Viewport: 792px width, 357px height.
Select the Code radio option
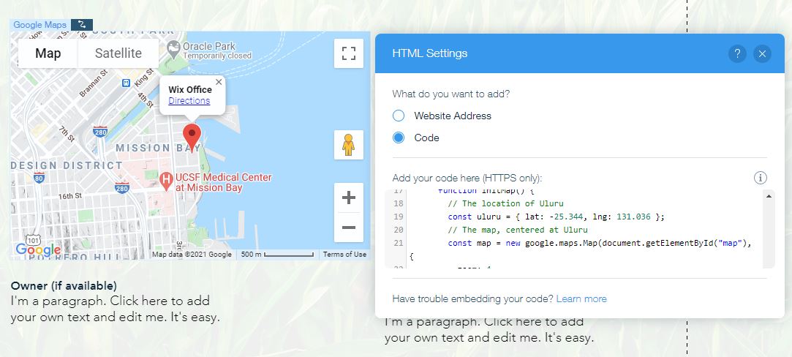399,138
